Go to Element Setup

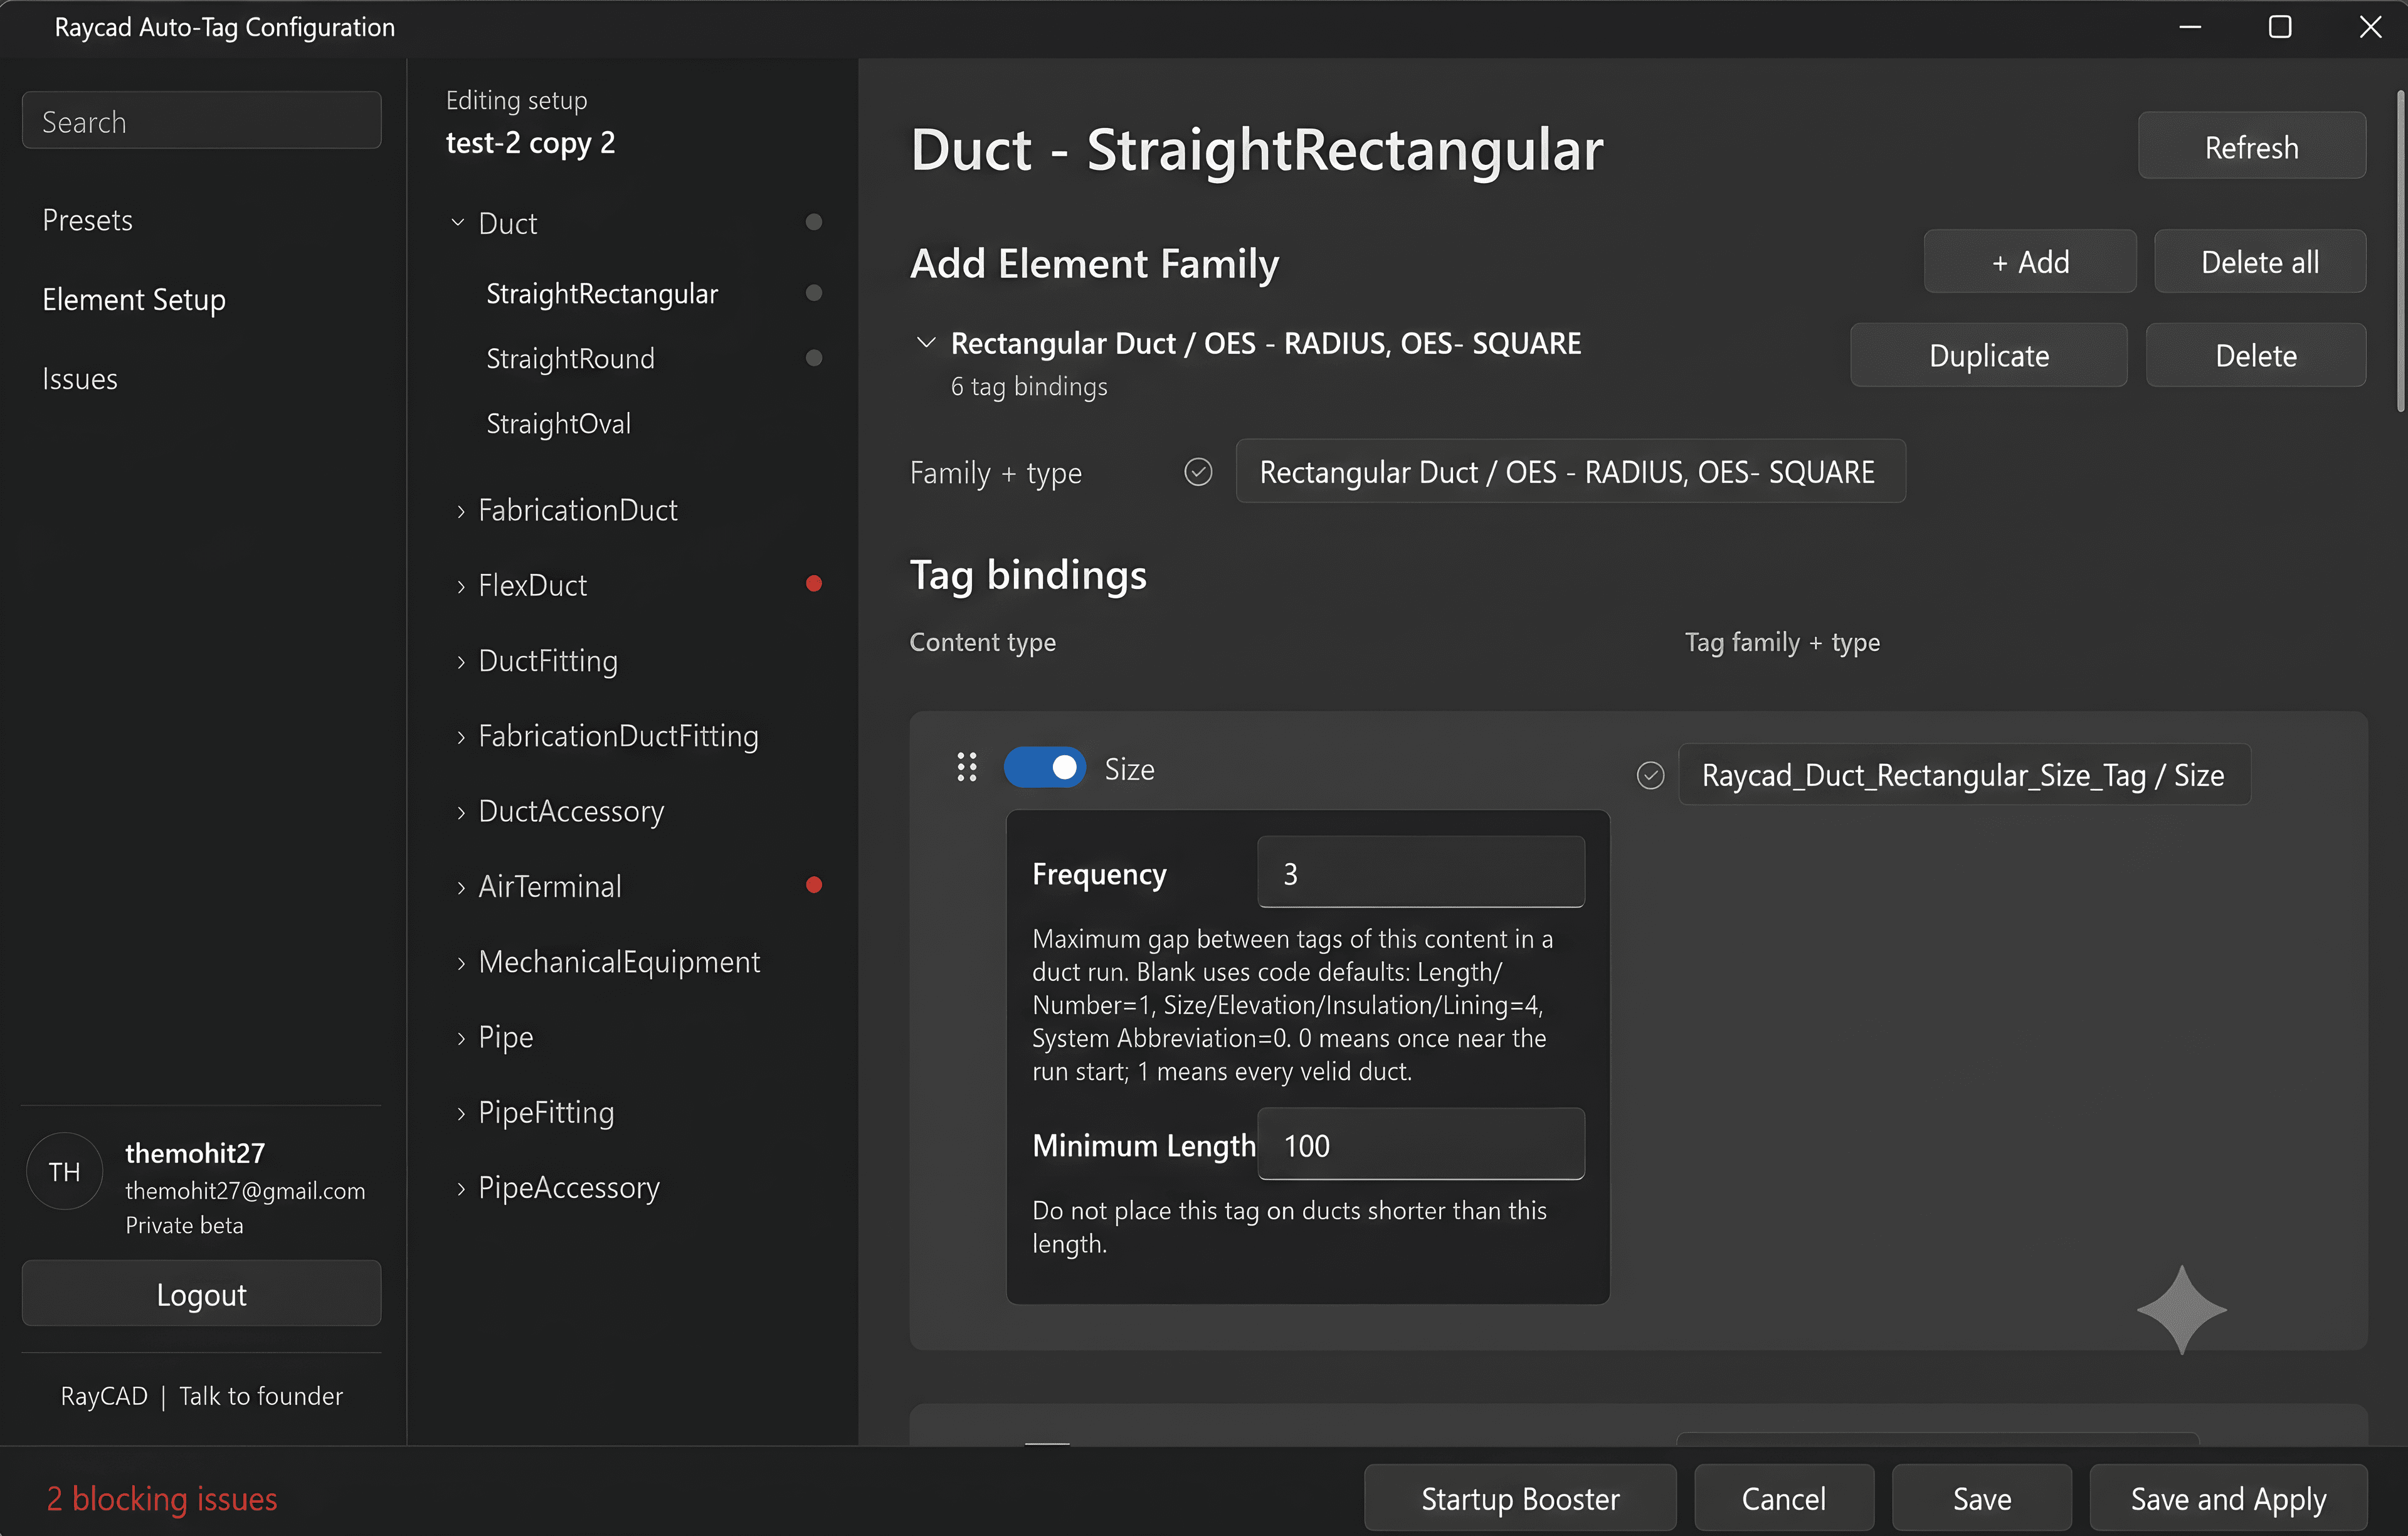click(134, 299)
